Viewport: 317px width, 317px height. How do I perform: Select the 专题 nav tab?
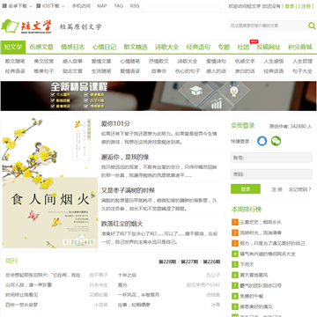click(224, 47)
